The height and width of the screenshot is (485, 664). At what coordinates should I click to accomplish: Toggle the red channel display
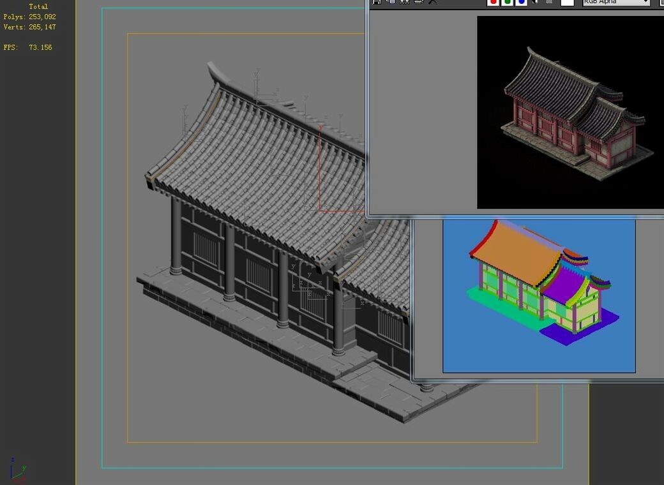[493, 2]
